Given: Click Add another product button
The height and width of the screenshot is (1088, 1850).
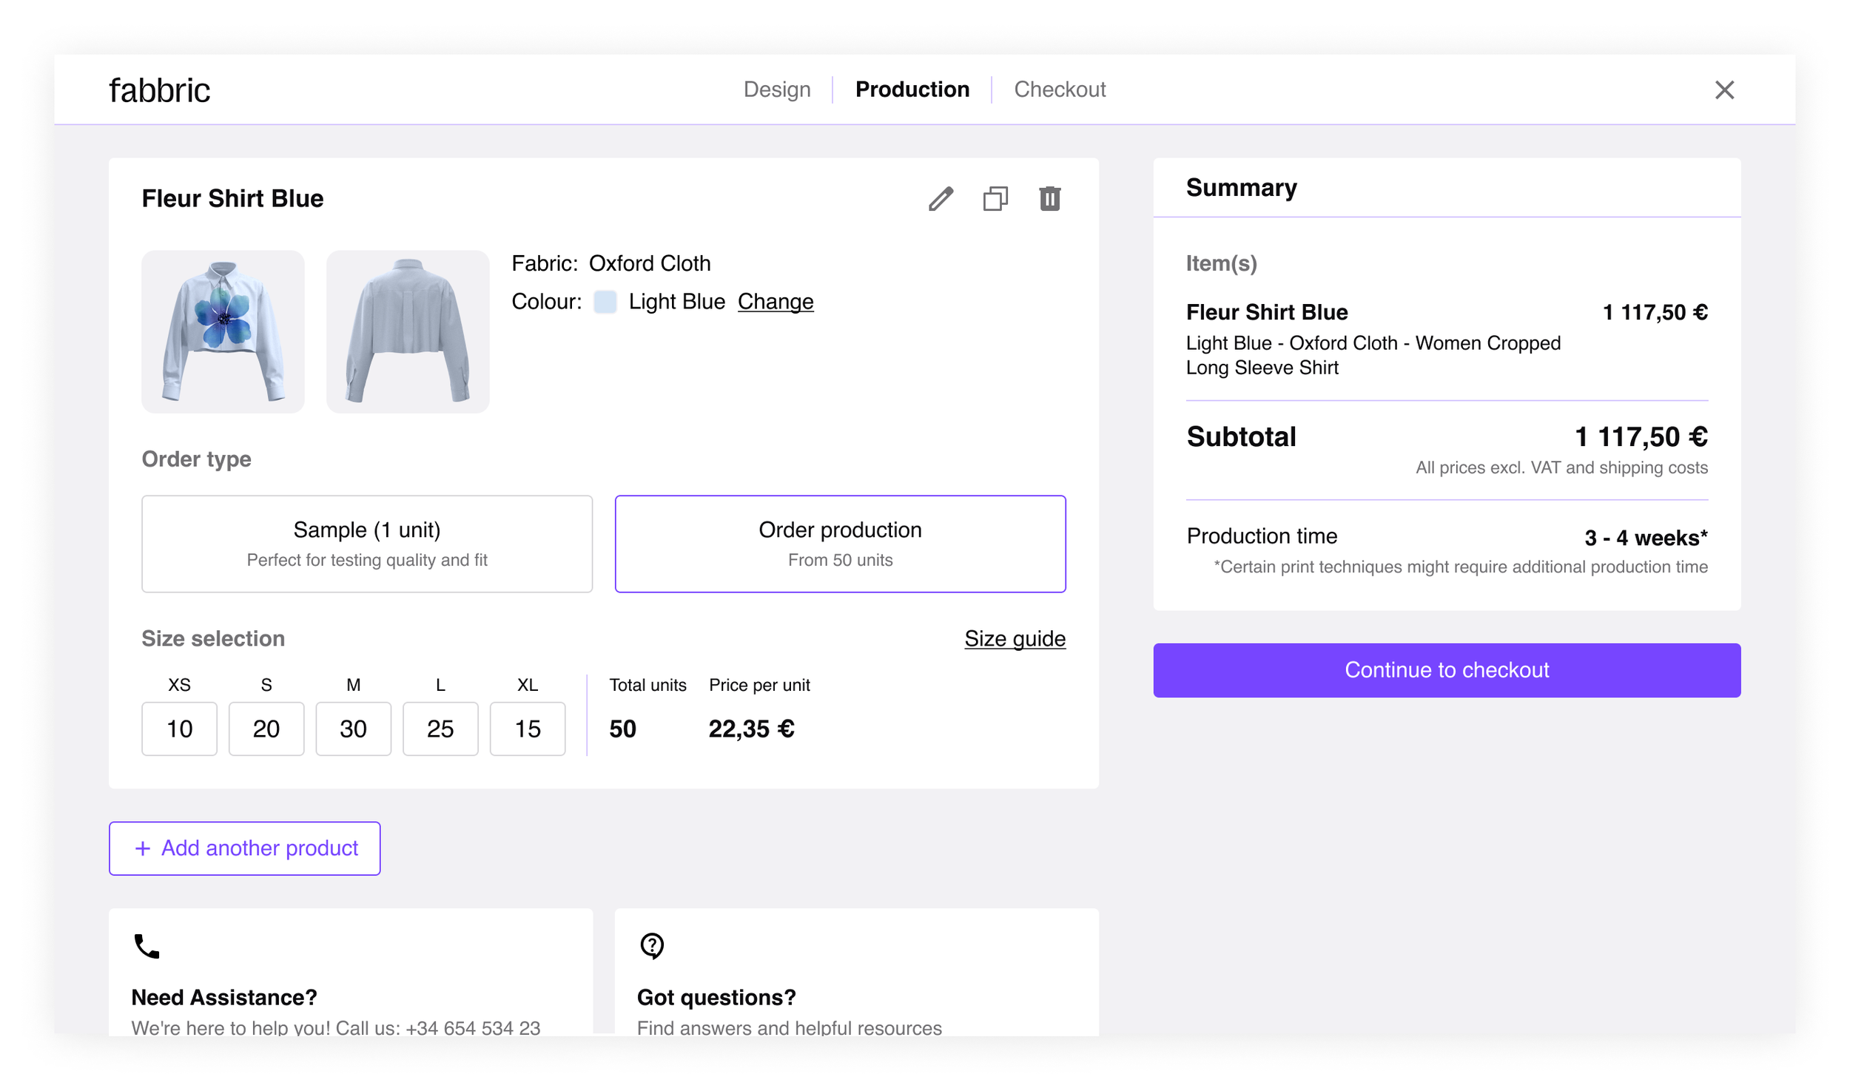Looking at the screenshot, I should (245, 848).
